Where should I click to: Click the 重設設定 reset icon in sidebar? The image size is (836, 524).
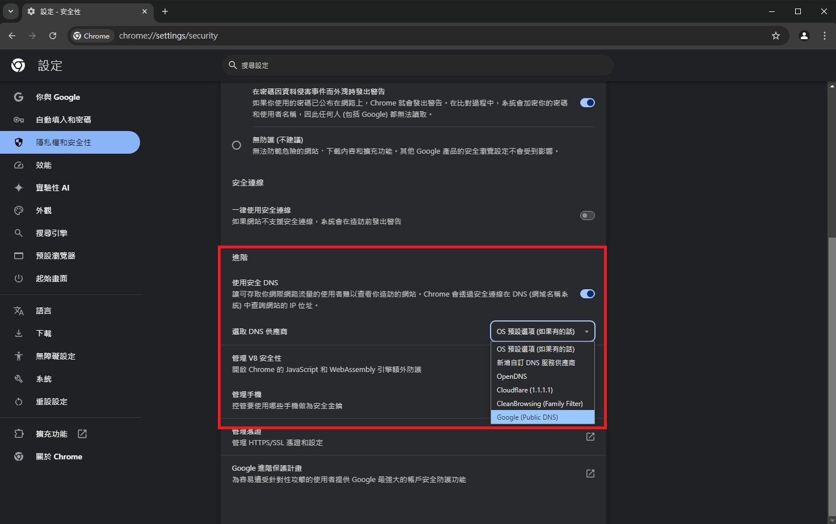[x=19, y=402]
